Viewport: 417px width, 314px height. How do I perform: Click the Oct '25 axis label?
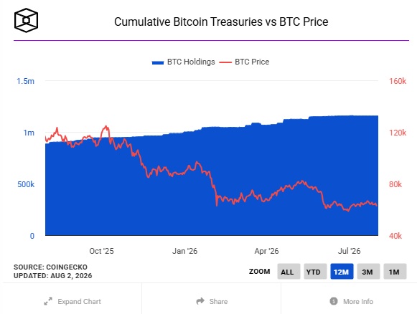pos(101,251)
